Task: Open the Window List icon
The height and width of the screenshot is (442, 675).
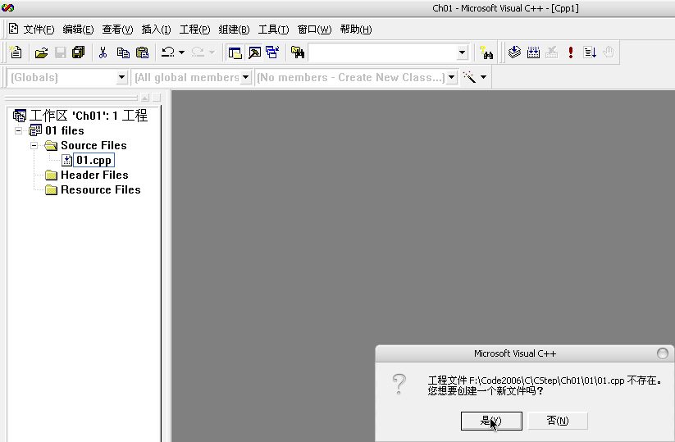Action: [x=272, y=52]
